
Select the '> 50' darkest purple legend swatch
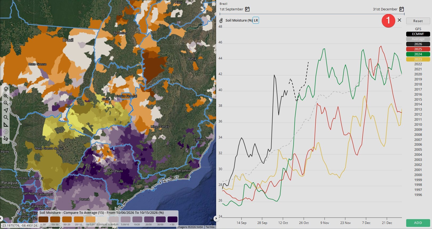tap(172, 219)
